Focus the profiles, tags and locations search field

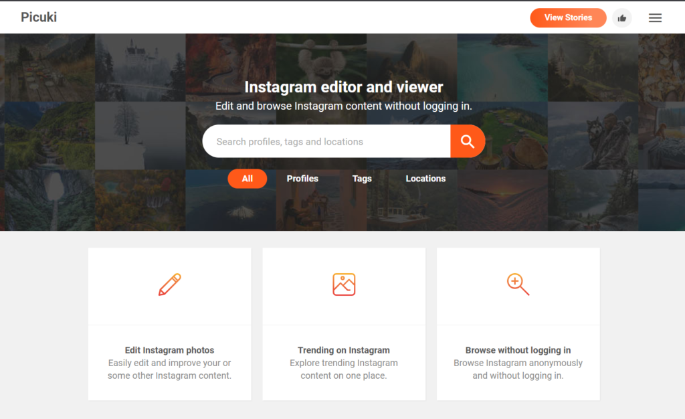click(326, 141)
